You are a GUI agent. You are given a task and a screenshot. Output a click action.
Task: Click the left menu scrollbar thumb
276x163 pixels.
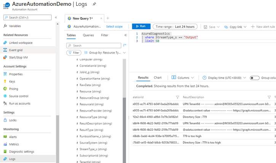[57, 139]
